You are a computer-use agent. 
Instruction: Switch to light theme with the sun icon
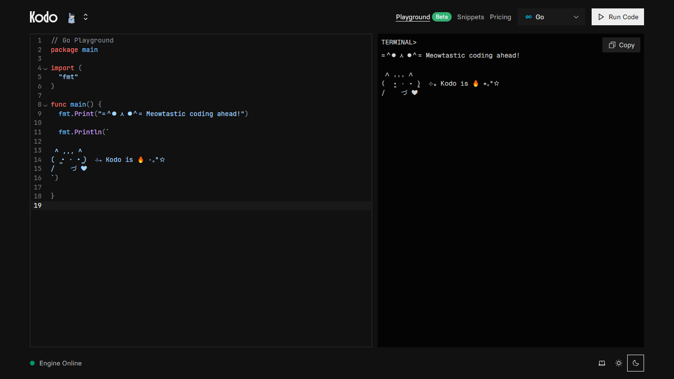619,363
